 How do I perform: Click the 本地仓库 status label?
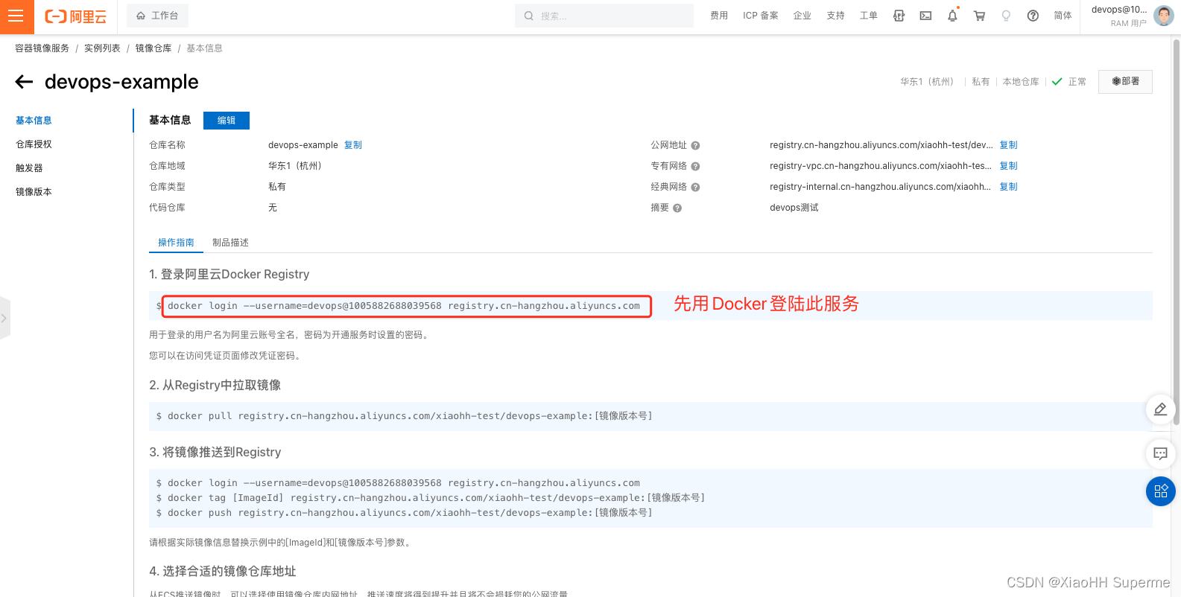coord(1021,82)
